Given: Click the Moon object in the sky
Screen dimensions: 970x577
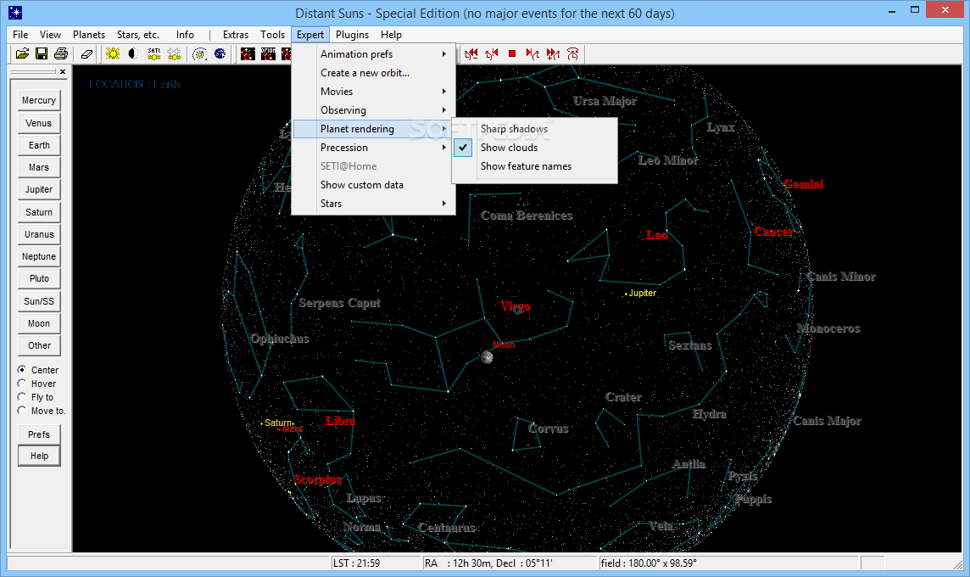Looking at the screenshot, I should (487, 357).
